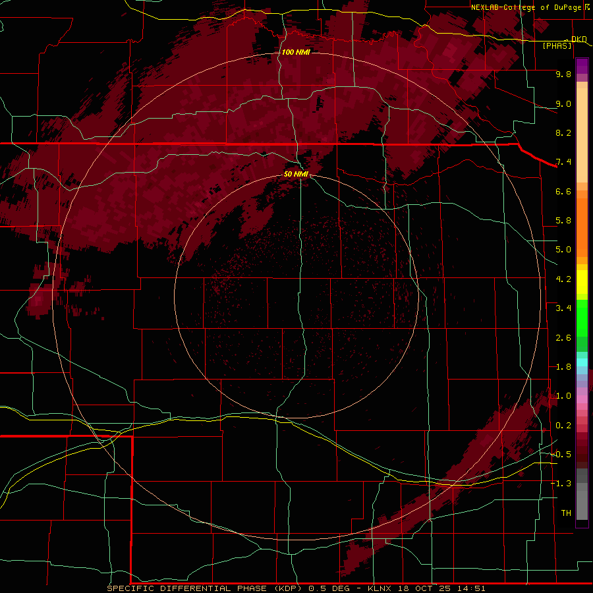Viewport: 593px width, 593px height.
Task: Click the 1.0 scale value
Action: 563,396
